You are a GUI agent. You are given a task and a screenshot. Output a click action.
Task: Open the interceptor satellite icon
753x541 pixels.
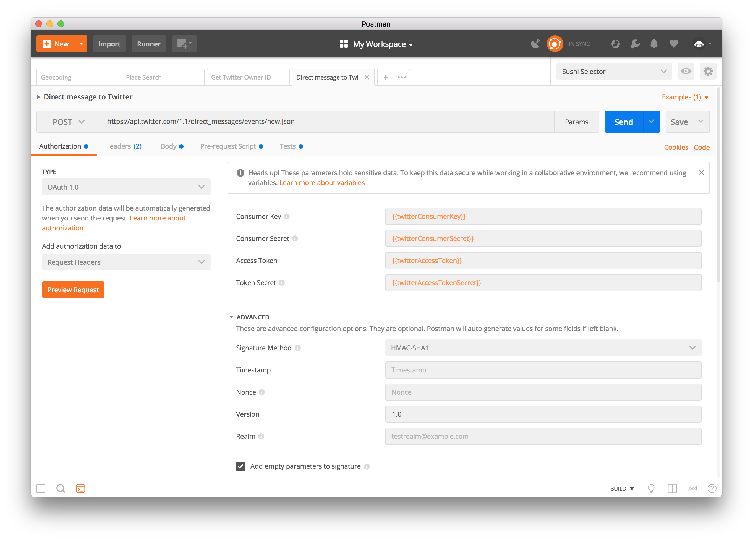point(535,44)
